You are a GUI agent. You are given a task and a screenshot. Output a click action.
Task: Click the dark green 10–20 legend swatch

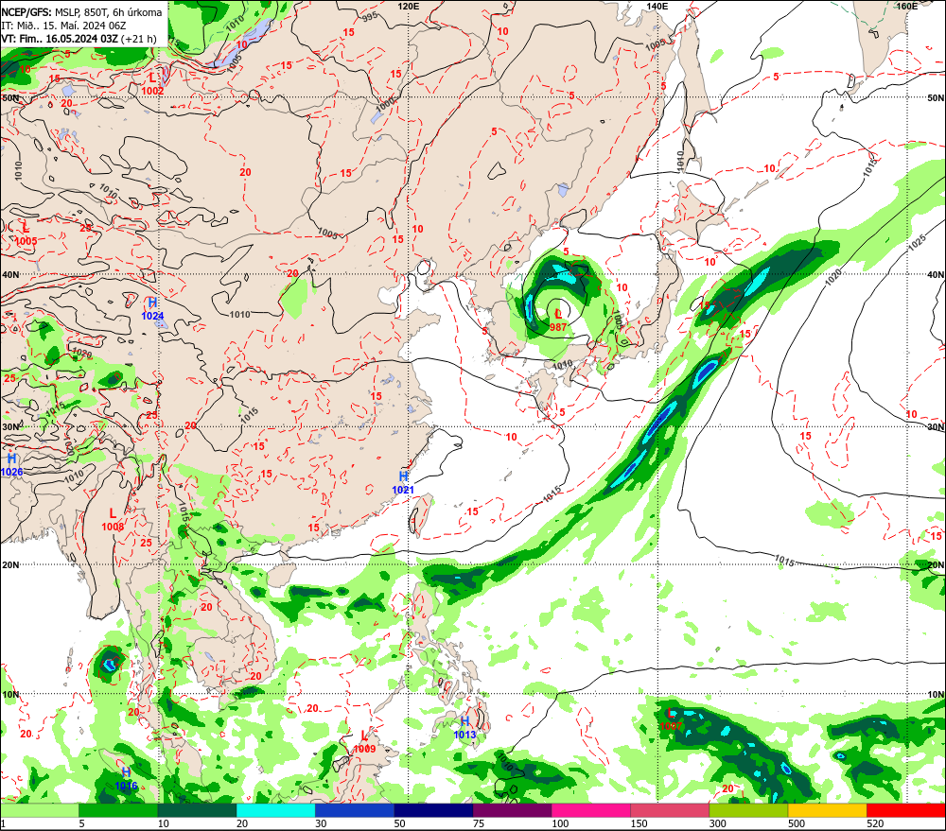click(198, 810)
